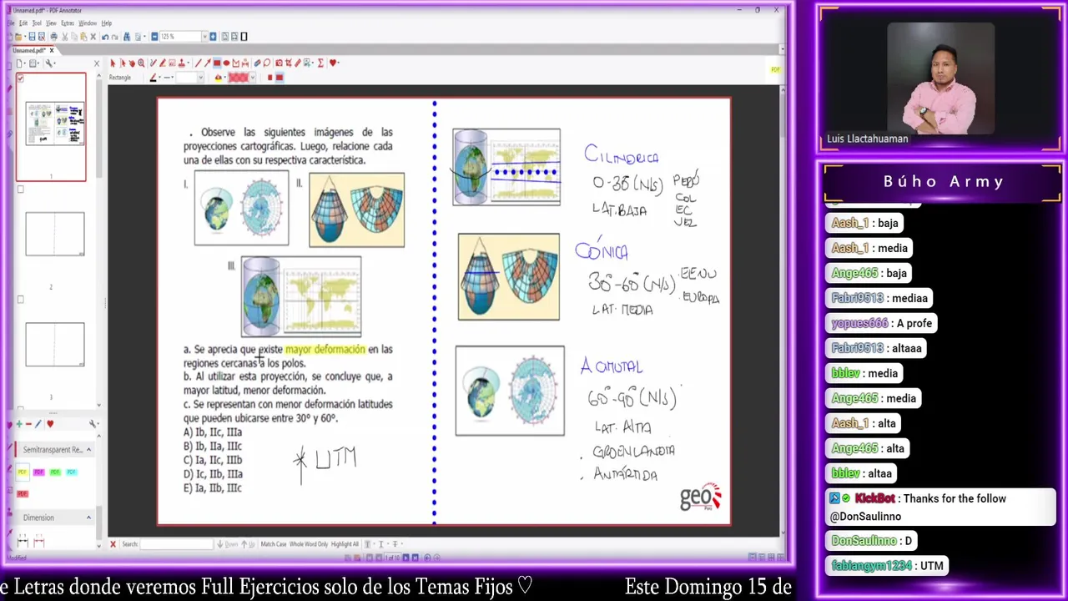Select the filled rectangle style button

270,78
